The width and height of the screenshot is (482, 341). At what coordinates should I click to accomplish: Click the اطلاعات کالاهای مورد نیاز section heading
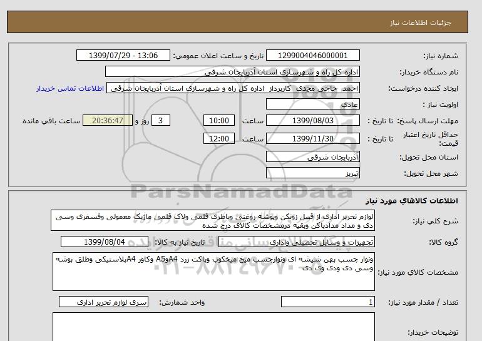pos(412,201)
